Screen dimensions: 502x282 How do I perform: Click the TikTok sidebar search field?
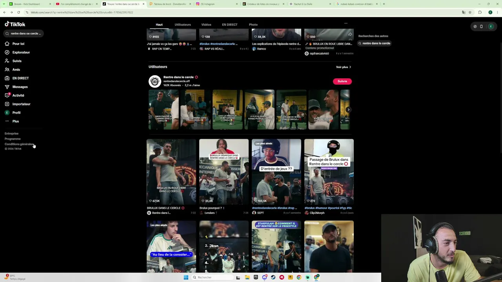tap(23, 33)
